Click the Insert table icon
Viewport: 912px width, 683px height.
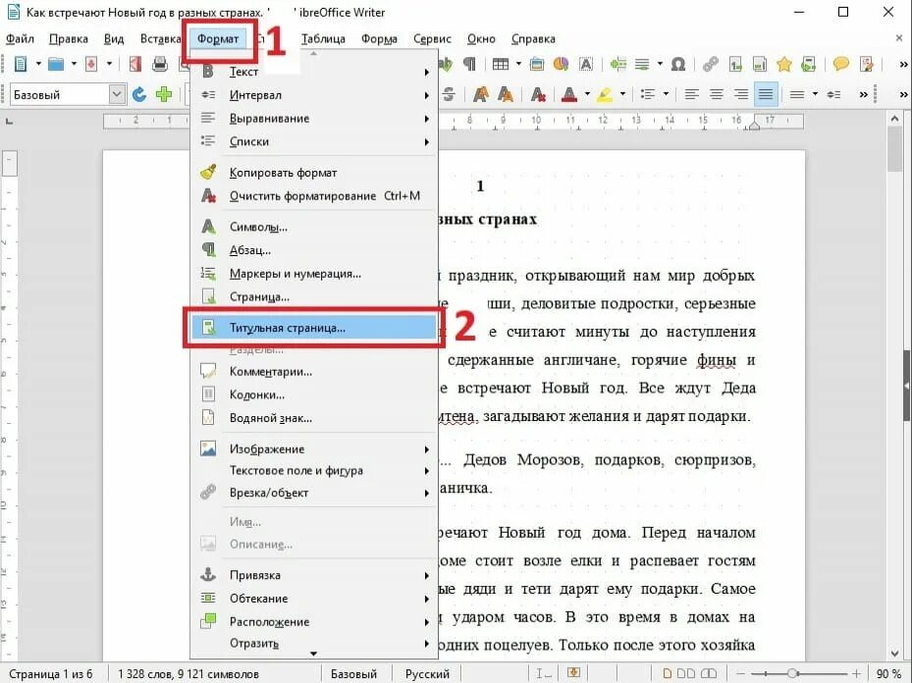click(501, 64)
